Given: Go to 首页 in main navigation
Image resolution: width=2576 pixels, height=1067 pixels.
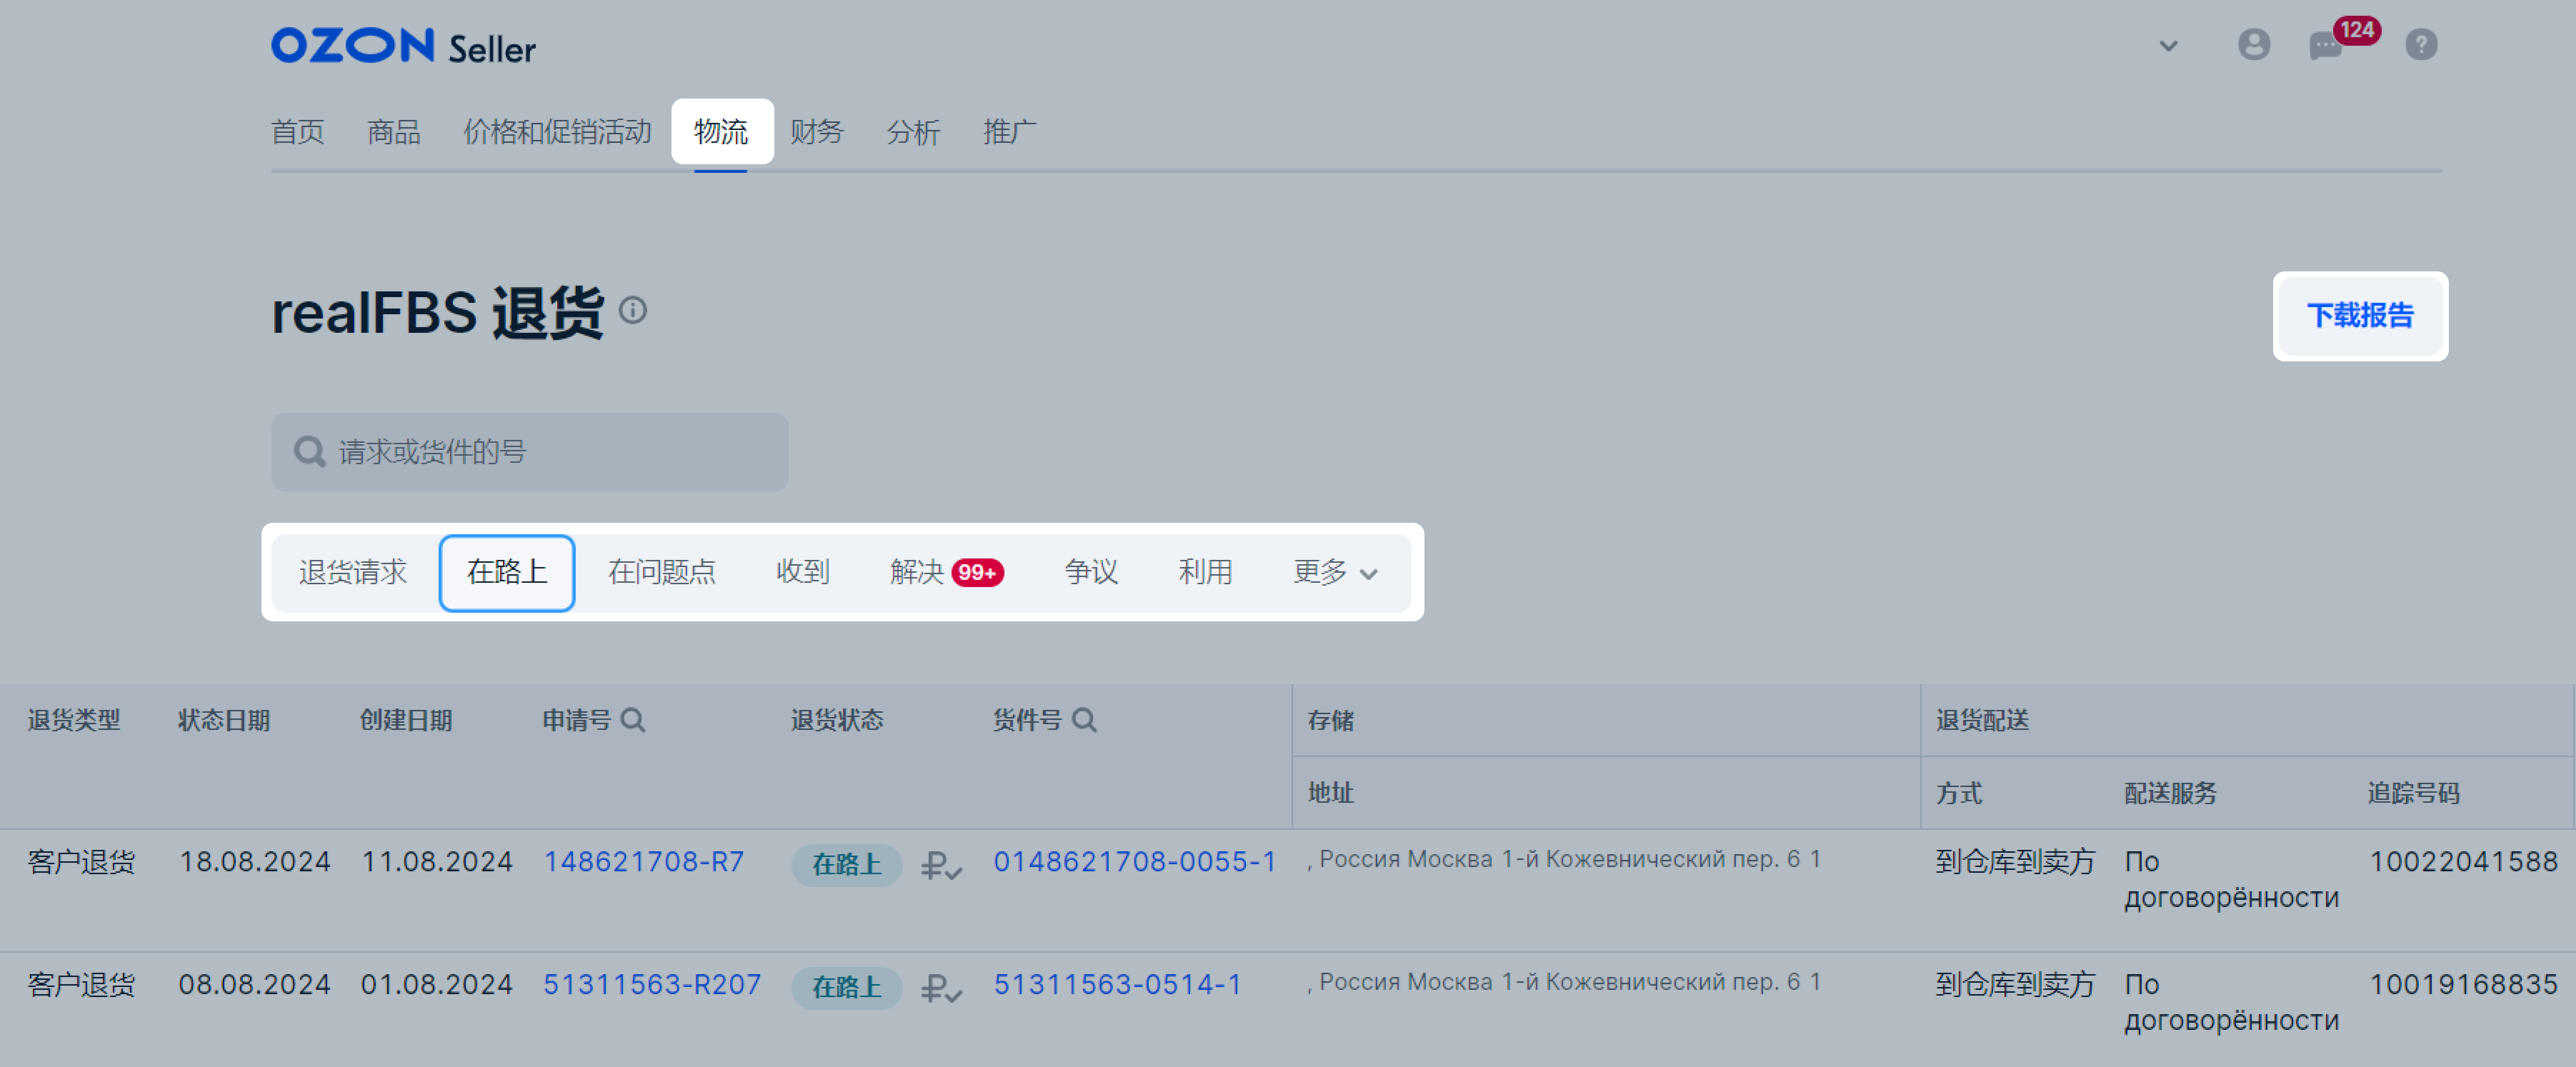Looking at the screenshot, I should [x=298, y=132].
